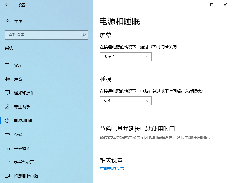Click the 投影到此电脑 projector icon
Image resolution: width=232 pixels, height=183 pixels.
click(x=8, y=176)
